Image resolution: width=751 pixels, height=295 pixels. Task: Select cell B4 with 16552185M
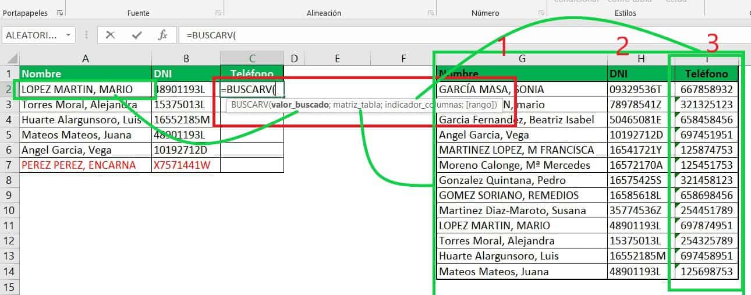186,119
